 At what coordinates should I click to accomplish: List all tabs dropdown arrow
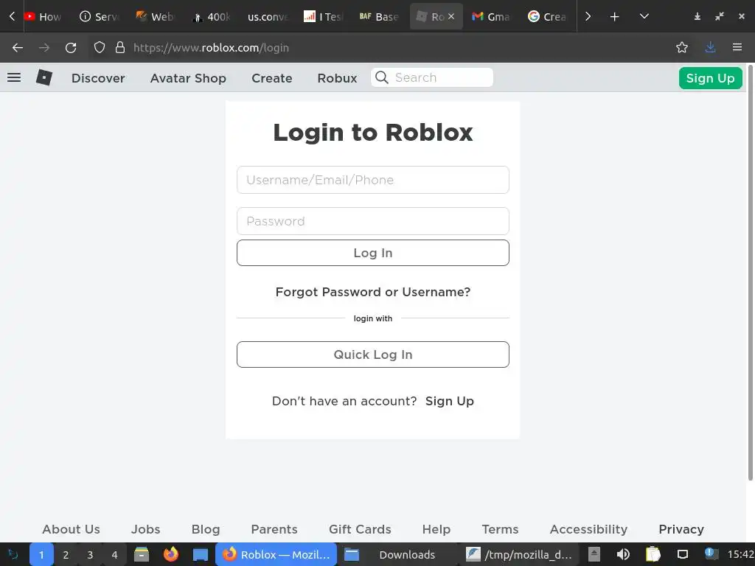point(644,16)
